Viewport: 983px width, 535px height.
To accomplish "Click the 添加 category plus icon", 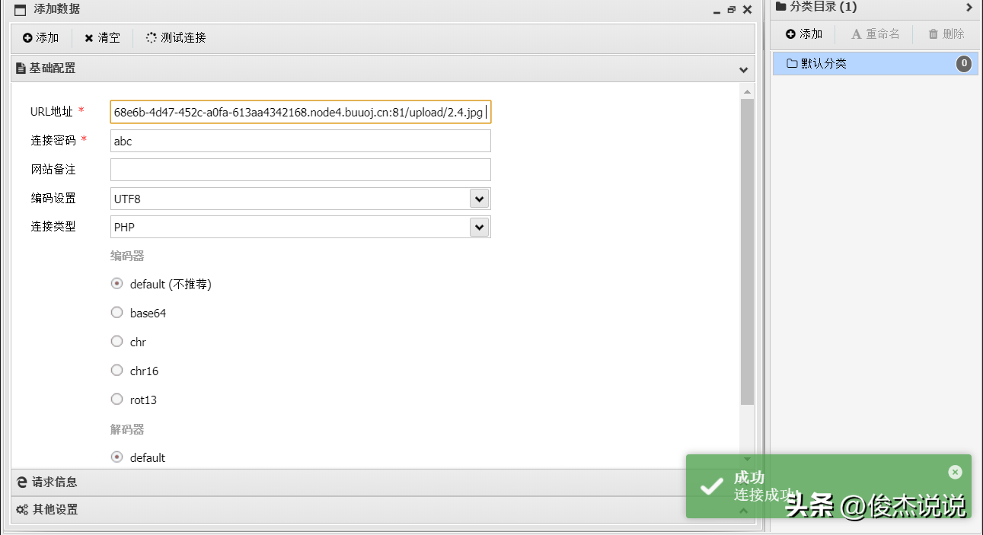I will point(790,34).
